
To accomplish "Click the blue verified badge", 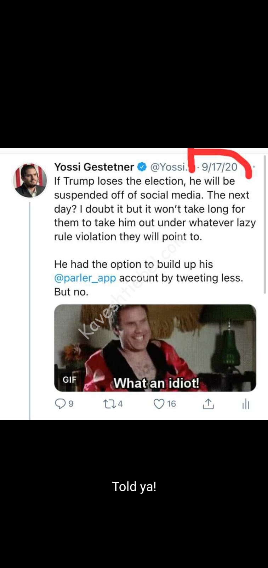I will (x=142, y=167).
